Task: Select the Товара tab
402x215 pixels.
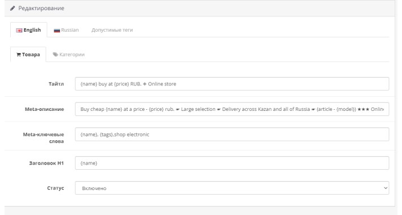Action: [28, 54]
